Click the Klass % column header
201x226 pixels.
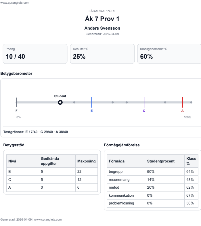point(191,161)
